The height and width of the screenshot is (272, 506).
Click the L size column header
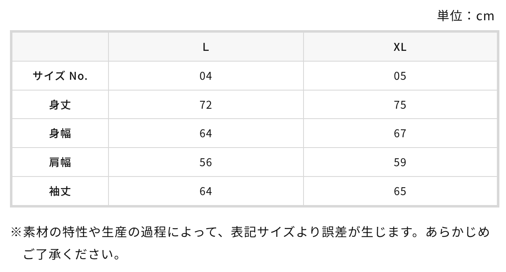206,47
